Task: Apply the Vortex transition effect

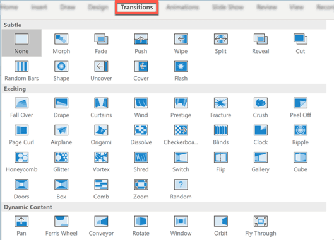Action: 101,161
